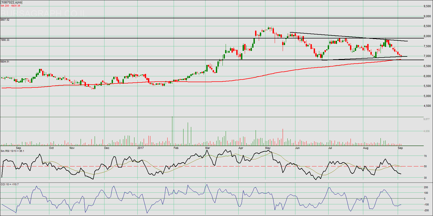This screenshot has height=216, width=433.
Task: Select the MA 200 indicator label
Action: pos(10,6)
